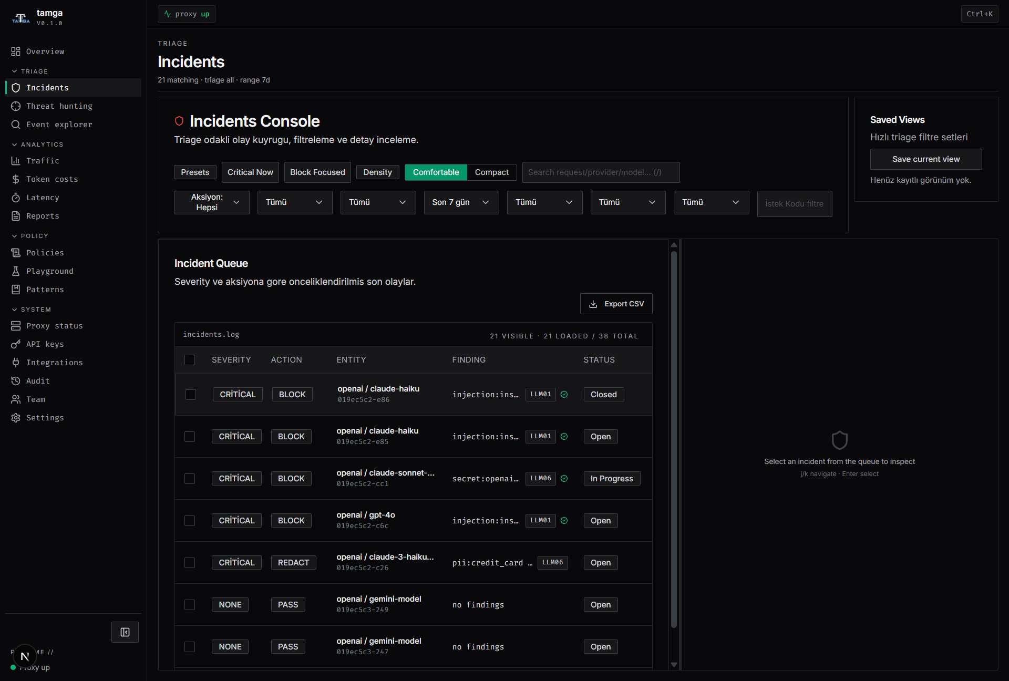Screen dimensions: 1009x681
Task: Click the proxy up pulse icon
Action: click(167, 14)
